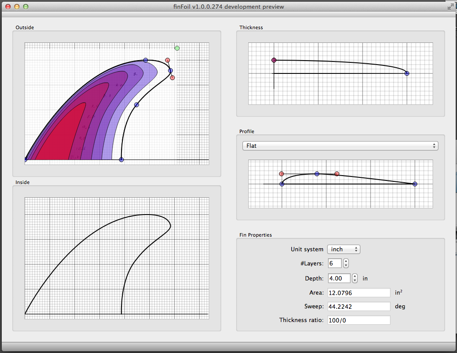This screenshot has width=457, height=353.
Task: Click inside the Depth input field
Action: [x=339, y=278]
